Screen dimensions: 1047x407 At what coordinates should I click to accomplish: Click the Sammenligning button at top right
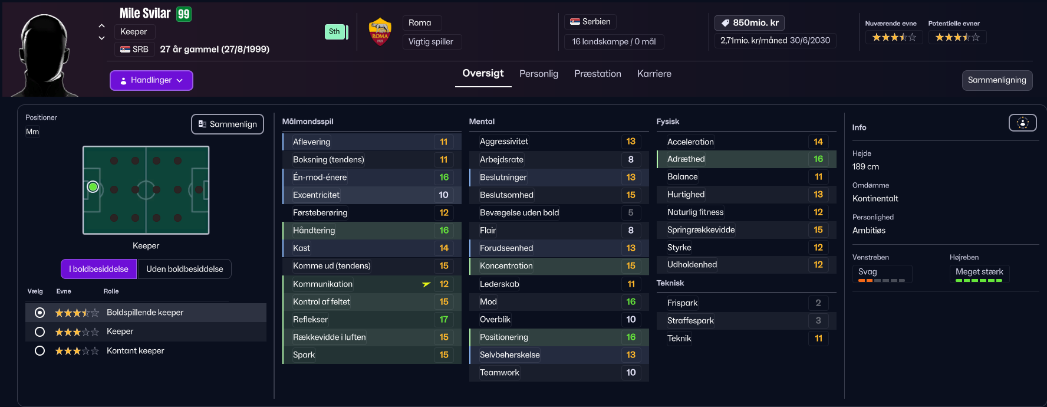(997, 80)
